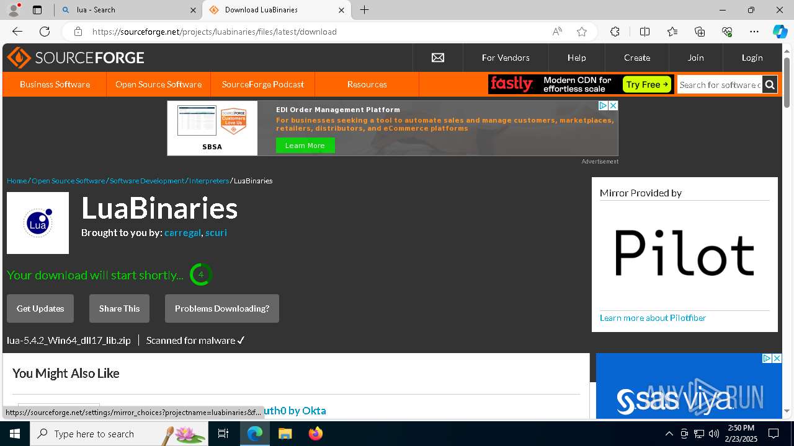Screen dimensions: 794x446
Task: Click the AdChoices icon on EDI ad
Action: coord(602,106)
